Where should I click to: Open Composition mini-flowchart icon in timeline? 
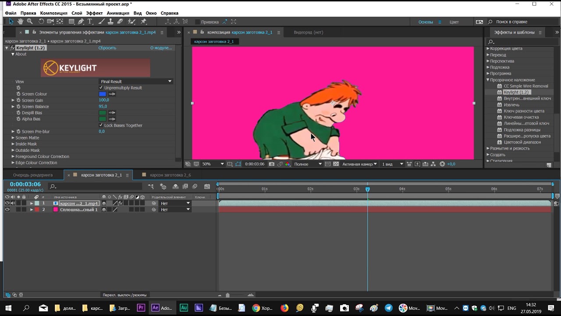(x=151, y=187)
